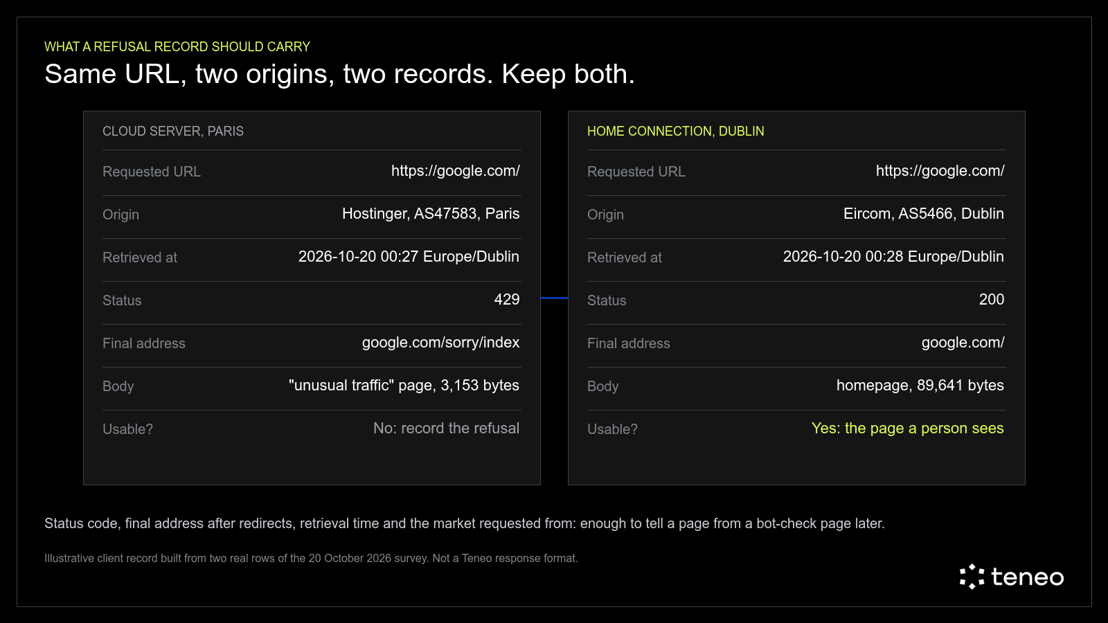Click 'Yes: the page a person sees'

908,428
